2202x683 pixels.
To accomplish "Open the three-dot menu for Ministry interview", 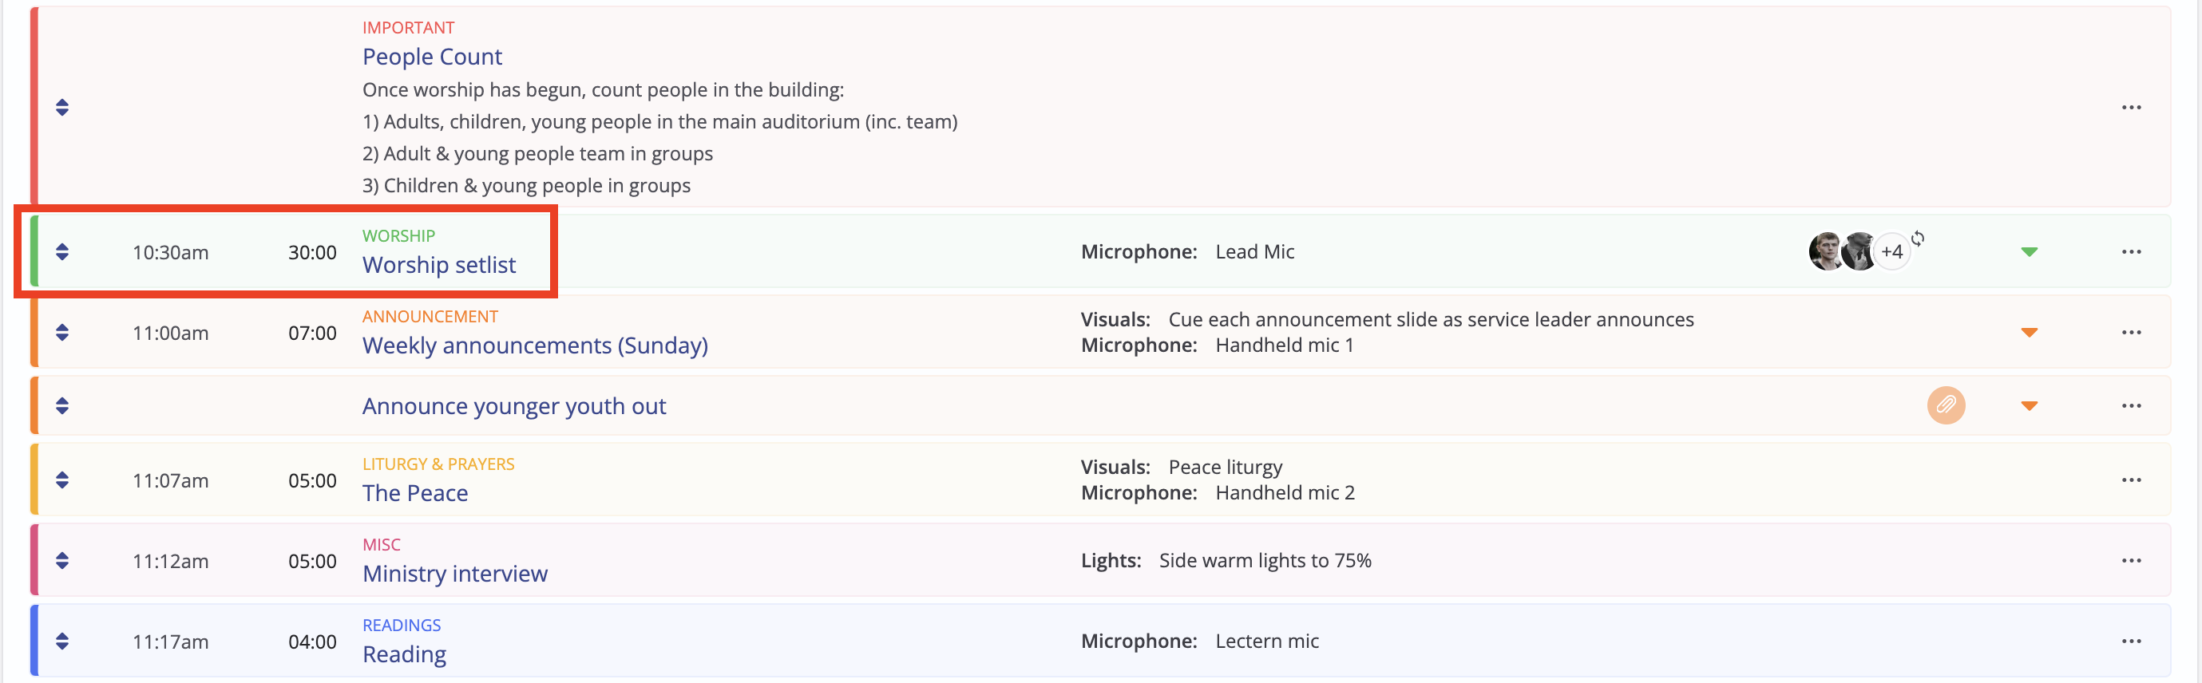I will tap(2131, 561).
